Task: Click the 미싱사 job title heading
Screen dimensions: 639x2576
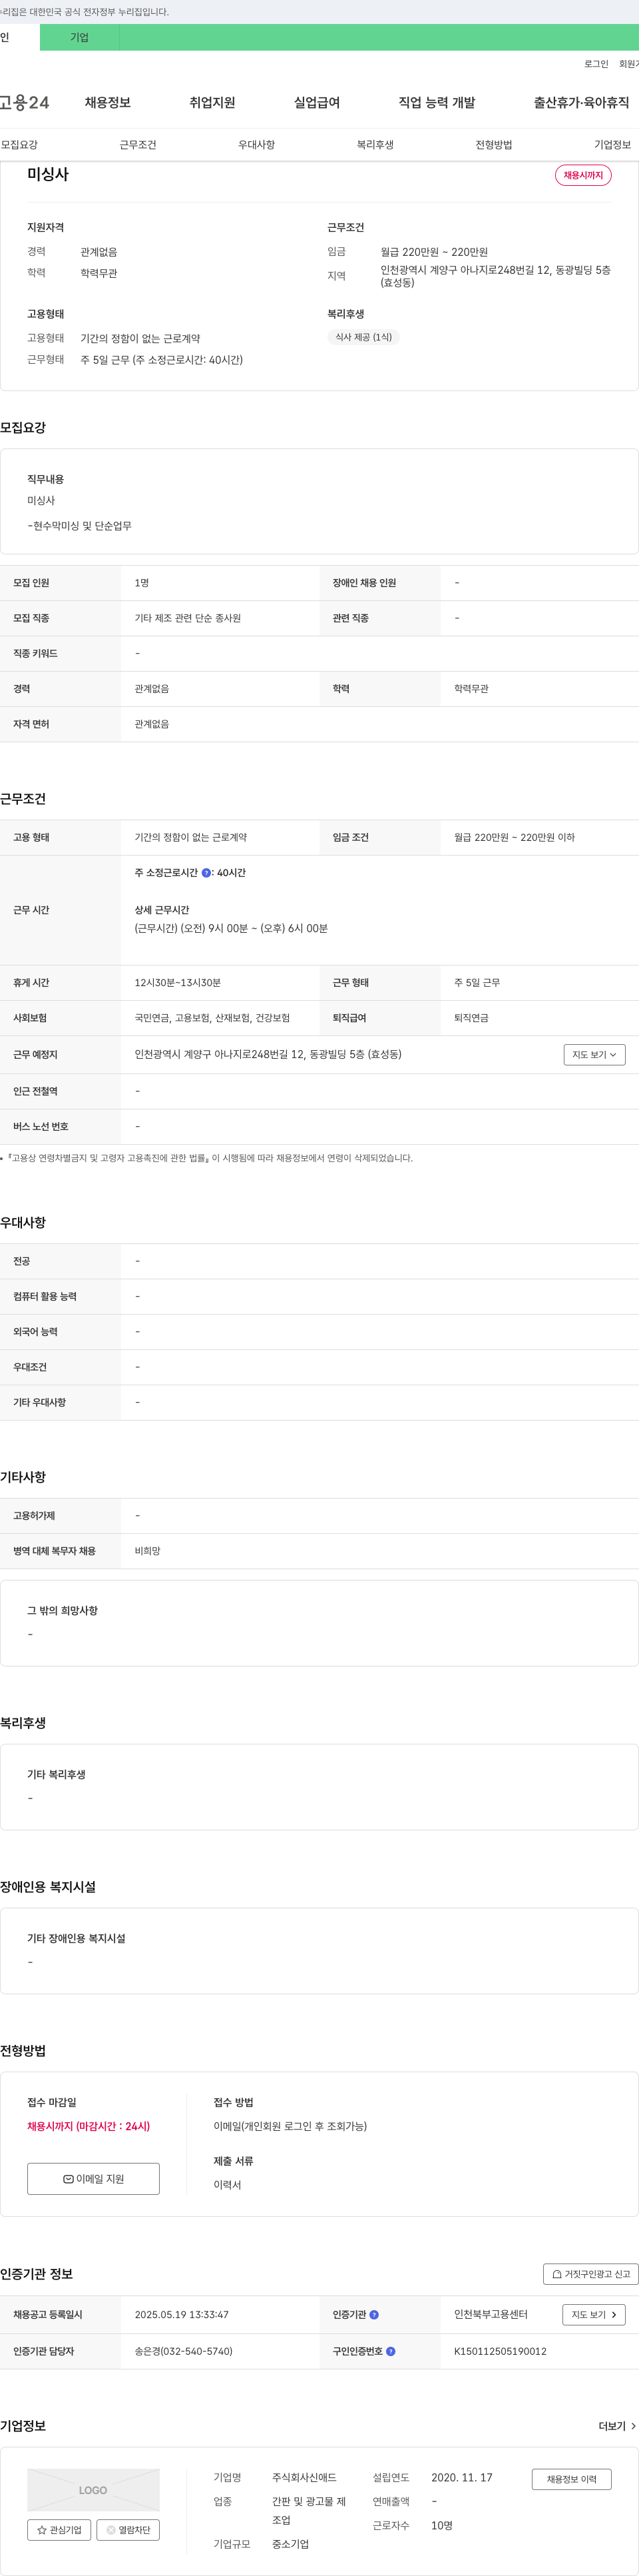Action: click(48, 174)
